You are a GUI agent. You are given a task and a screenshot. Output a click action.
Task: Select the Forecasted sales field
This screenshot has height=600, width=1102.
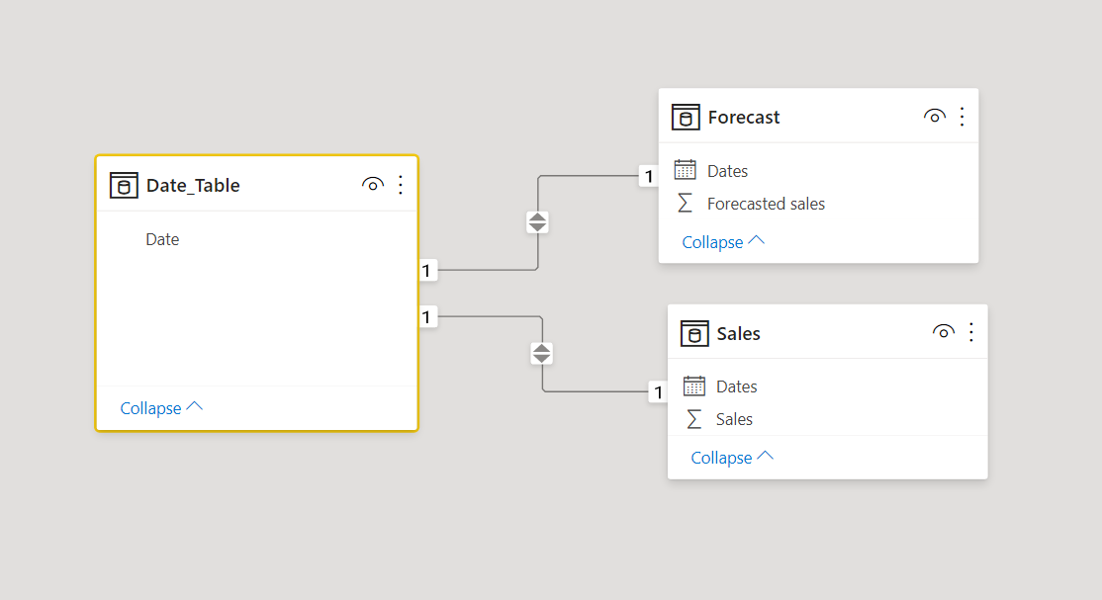click(766, 204)
